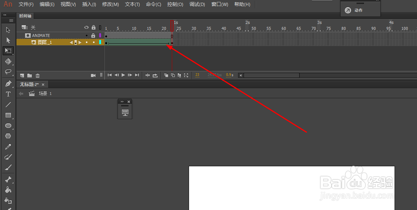
Task: Open the 命令(C) menu
Action: point(153,4)
